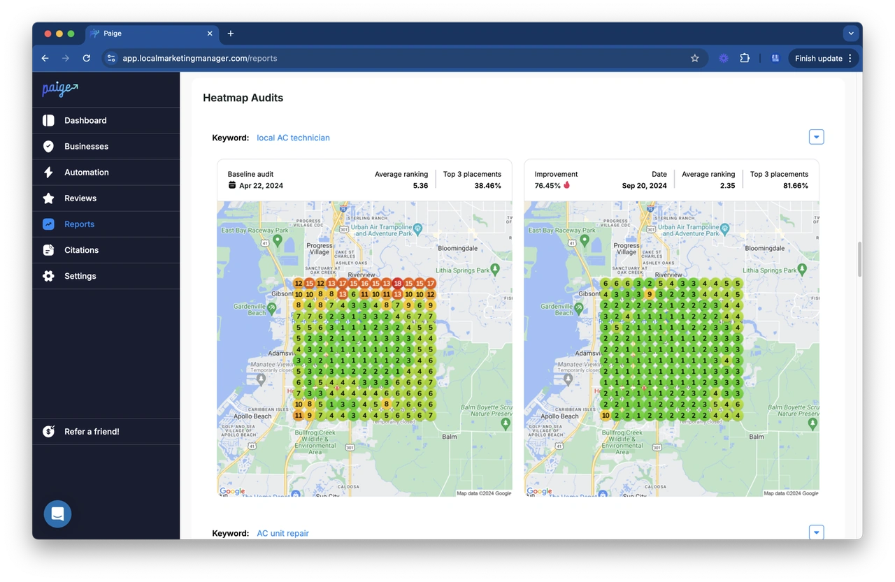Click the Reports chart icon

tap(48, 224)
